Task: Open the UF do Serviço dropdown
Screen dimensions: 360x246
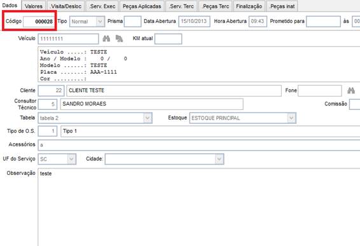Action: 71,159
